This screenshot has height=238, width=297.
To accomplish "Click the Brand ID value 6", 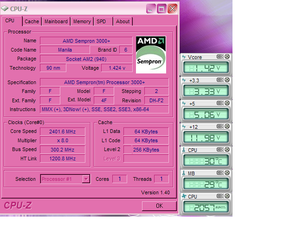I will point(126,50).
